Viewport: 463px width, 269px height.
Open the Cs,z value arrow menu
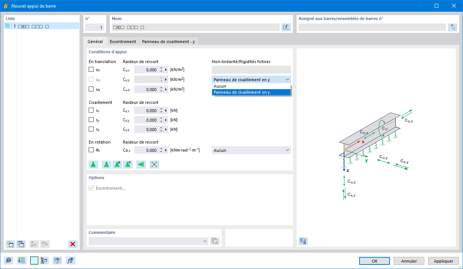(166, 130)
